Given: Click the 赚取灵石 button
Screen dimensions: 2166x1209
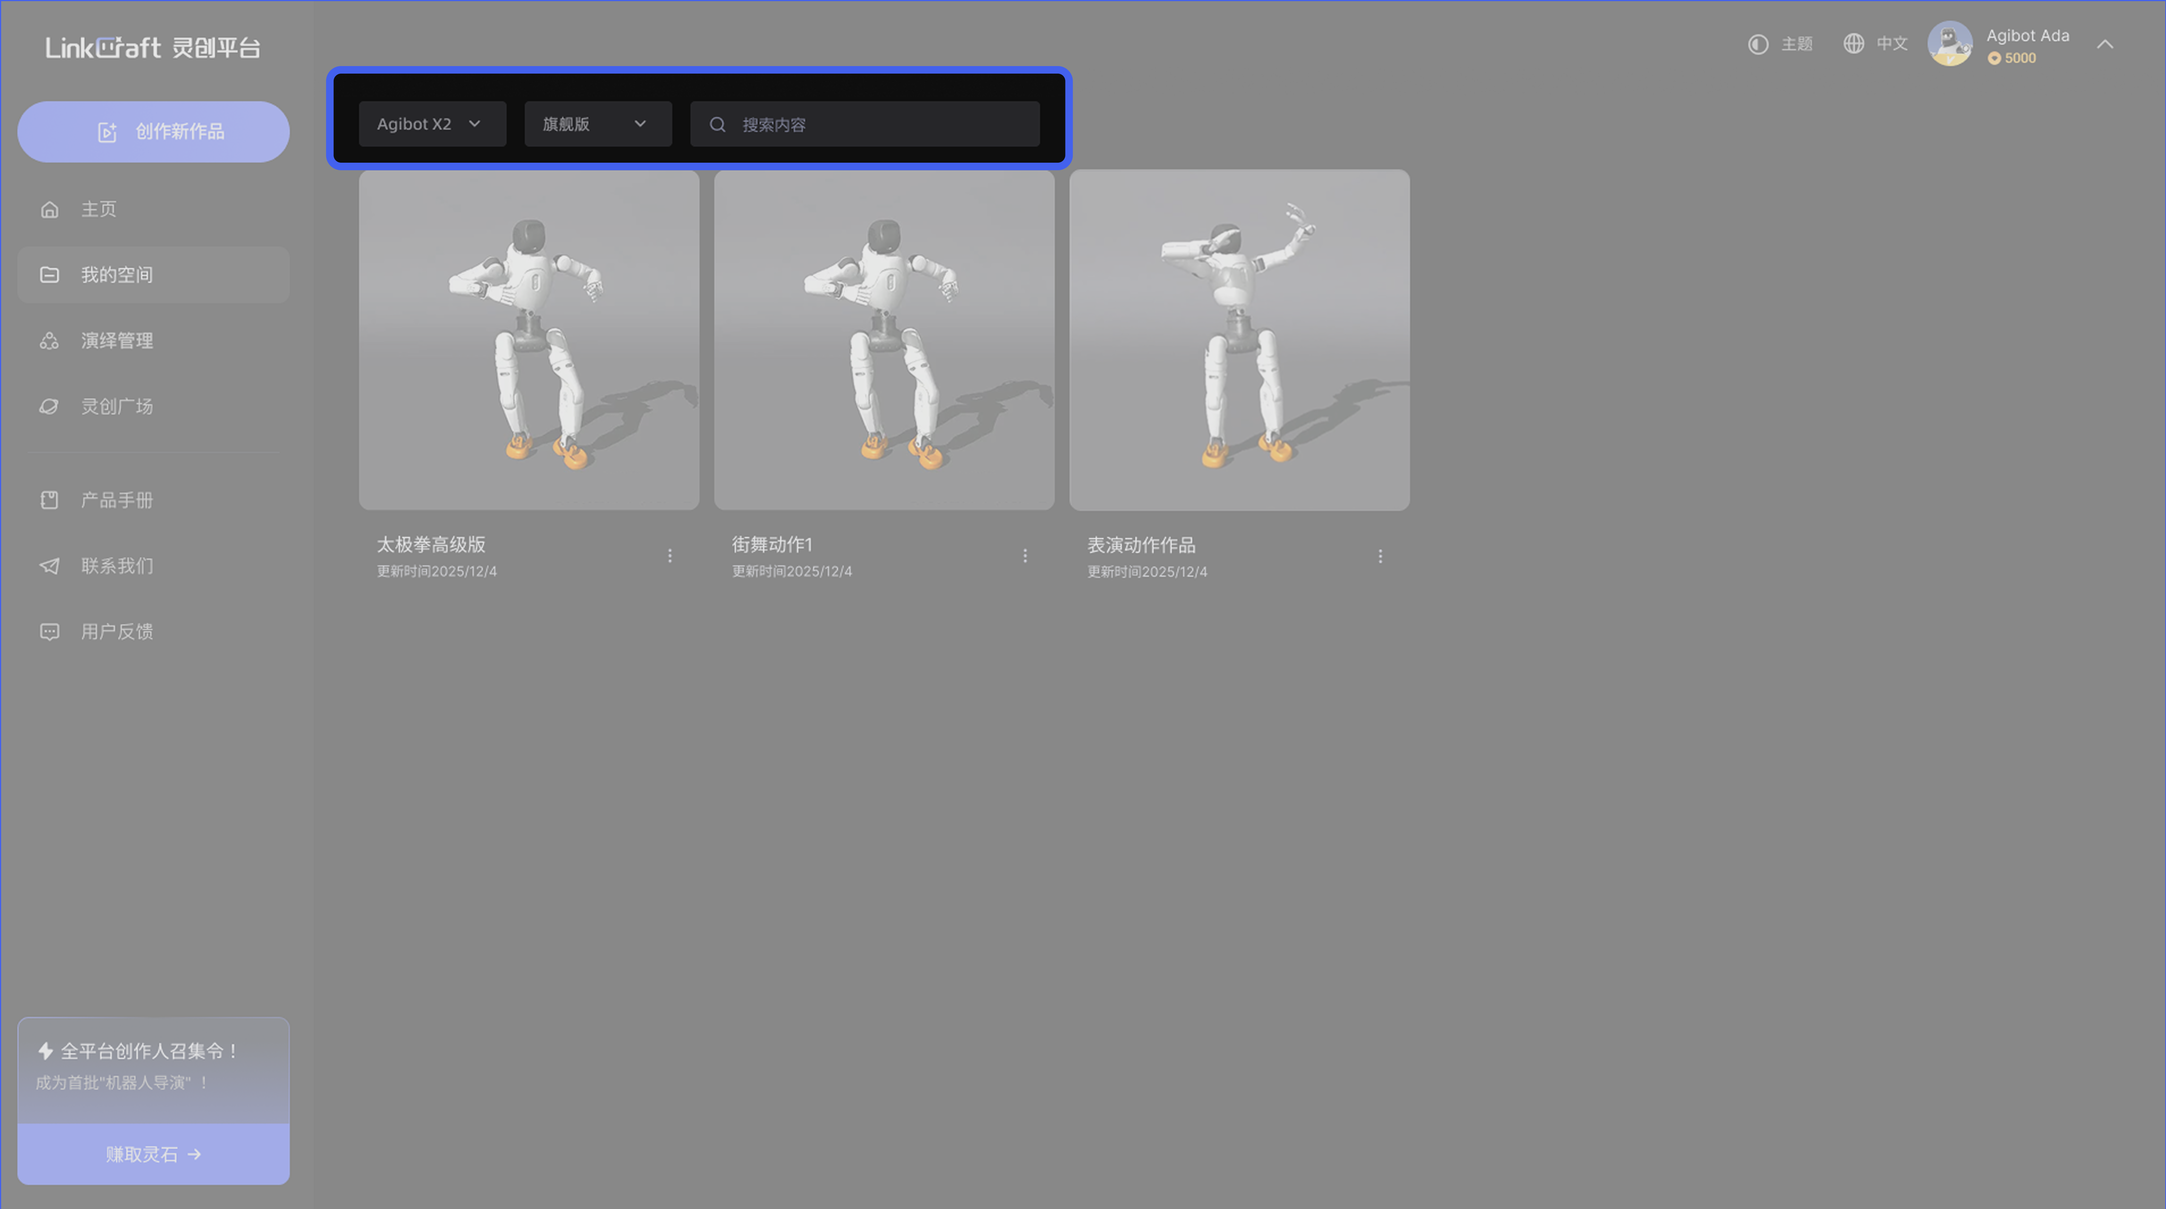Looking at the screenshot, I should 153,1154.
